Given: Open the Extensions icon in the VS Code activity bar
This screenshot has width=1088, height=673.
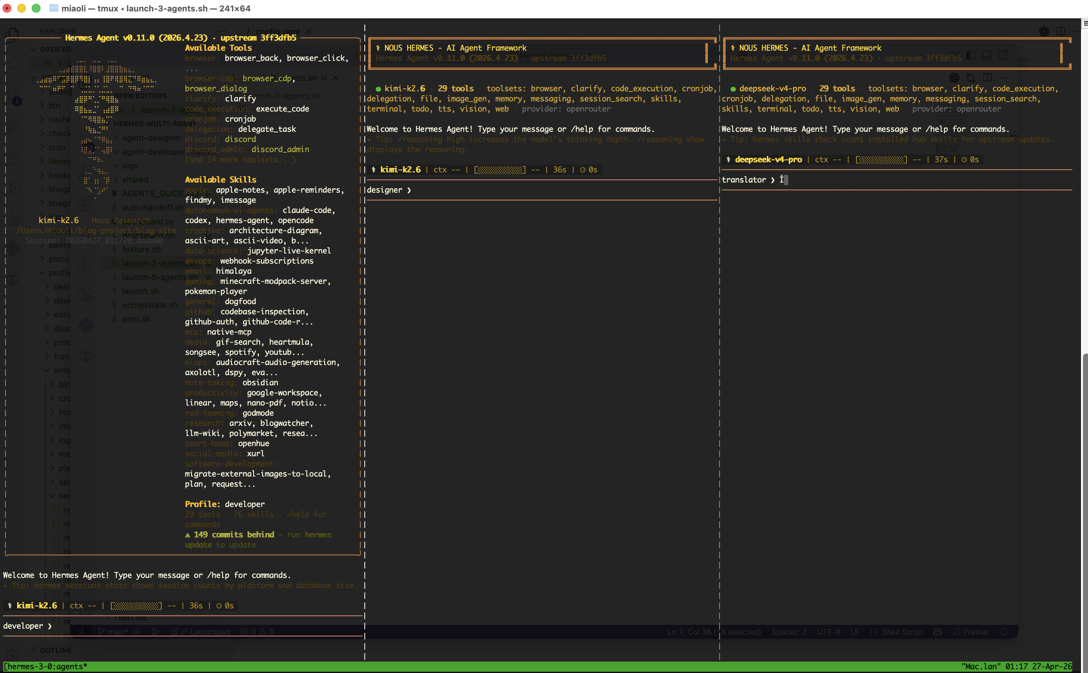Looking at the screenshot, I should pyautogui.click(x=12, y=157).
